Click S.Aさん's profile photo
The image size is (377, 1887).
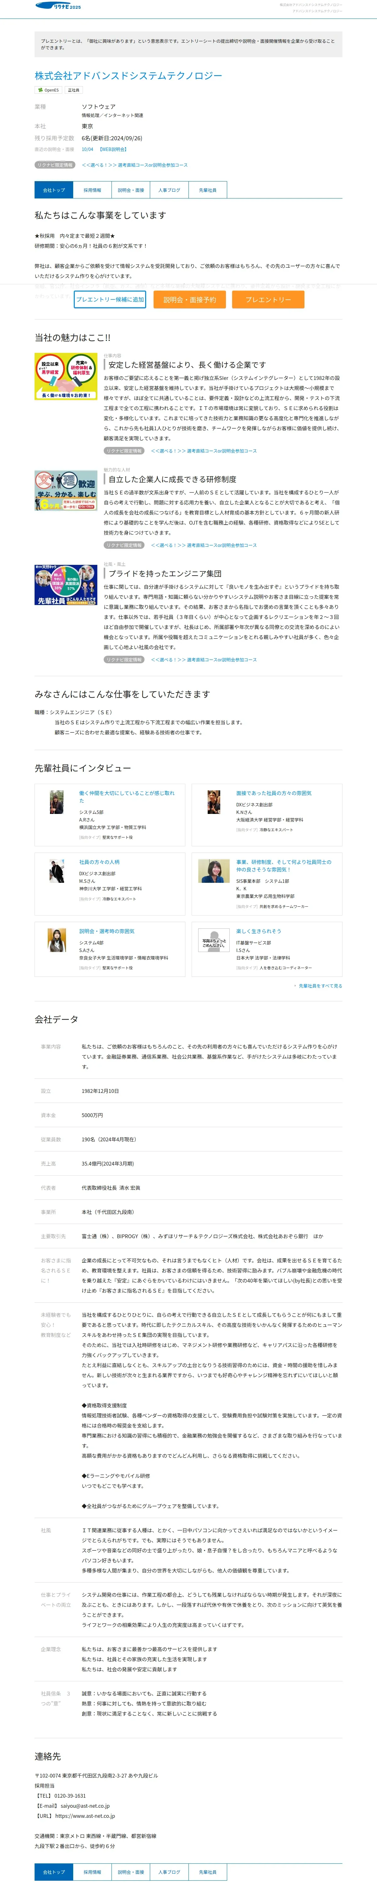click(x=56, y=940)
